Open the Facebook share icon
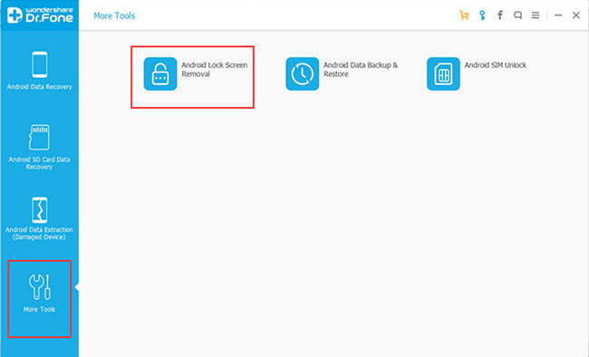 pyautogui.click(x=500, y=15)
